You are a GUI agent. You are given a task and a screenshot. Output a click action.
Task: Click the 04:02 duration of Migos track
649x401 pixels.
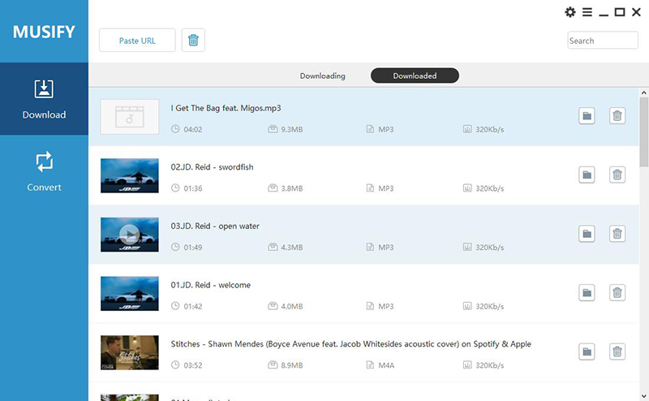pos(193,129)
